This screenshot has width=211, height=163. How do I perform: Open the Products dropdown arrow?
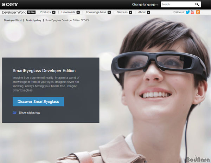coord(54,12)
